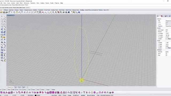Click the blue Help question mark icon
Image resolution: width=171 pixels, height=96 pixels.
(79, 12)
